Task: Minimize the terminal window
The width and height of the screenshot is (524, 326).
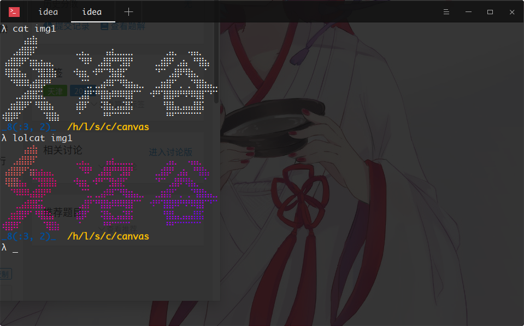Action: tap(468, 11)
